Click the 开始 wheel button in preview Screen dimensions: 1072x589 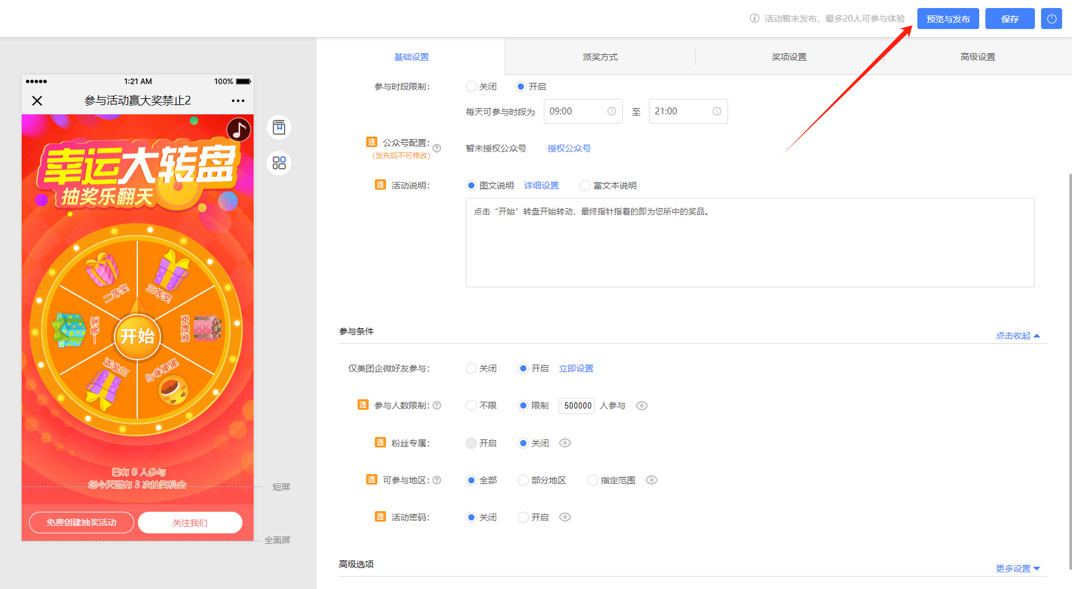[x=137, y=336]
